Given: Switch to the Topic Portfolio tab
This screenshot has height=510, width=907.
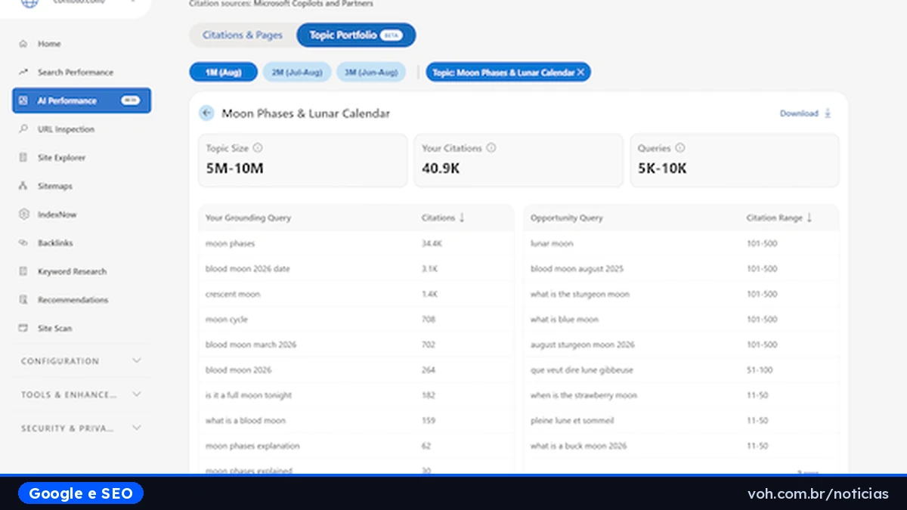Looking at the screenshot, I should [356, 35].
